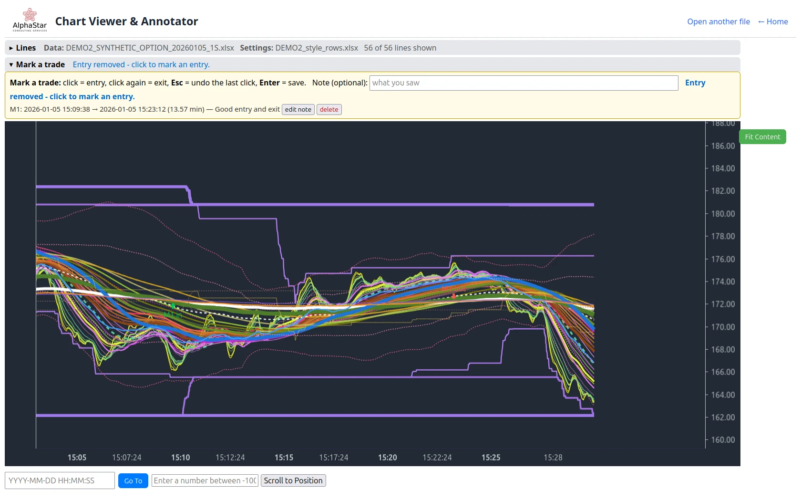
Task: Click the Go To button
Action: [x=133, y=480]
